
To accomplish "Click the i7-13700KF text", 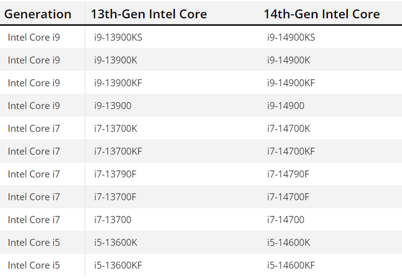I will (x=118, y=152).
